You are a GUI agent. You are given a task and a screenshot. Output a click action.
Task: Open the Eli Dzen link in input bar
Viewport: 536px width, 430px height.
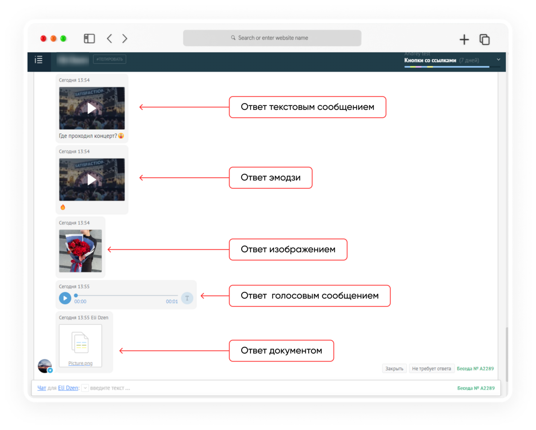pos(68,388)
